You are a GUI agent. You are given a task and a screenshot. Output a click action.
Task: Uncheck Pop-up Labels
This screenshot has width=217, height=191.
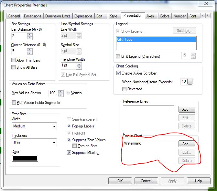pos(69,126)
